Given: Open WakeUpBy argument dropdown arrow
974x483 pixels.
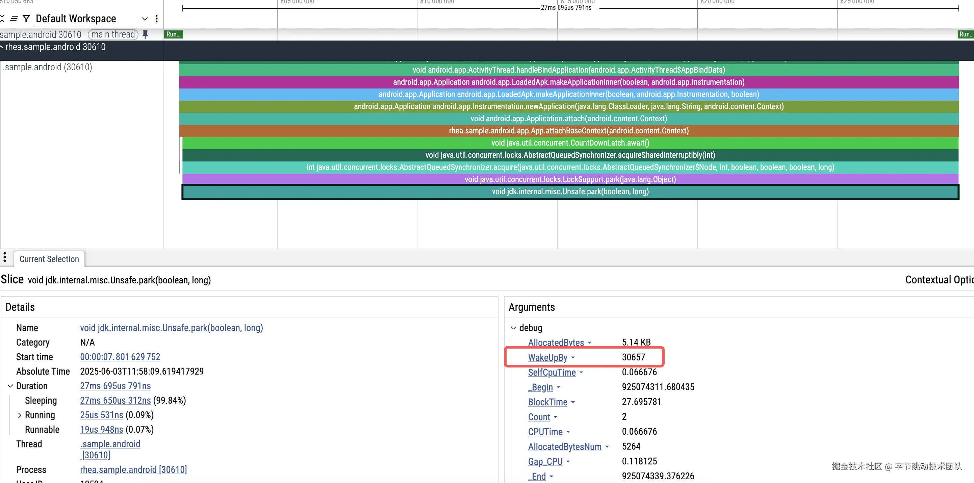Looking at the screenshot, I should point(573,357).
